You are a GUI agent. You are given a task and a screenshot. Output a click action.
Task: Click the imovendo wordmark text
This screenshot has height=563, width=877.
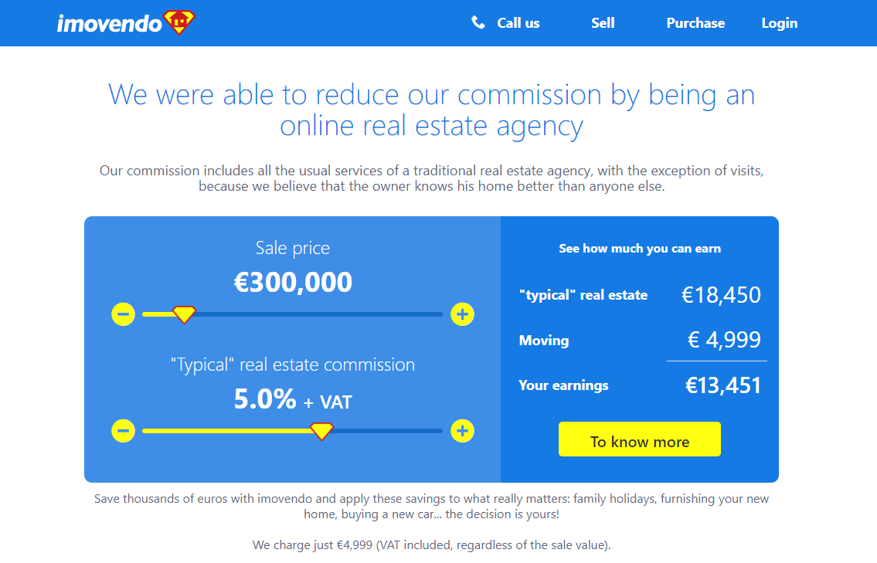pyautogui.click(x=110, y=23)
